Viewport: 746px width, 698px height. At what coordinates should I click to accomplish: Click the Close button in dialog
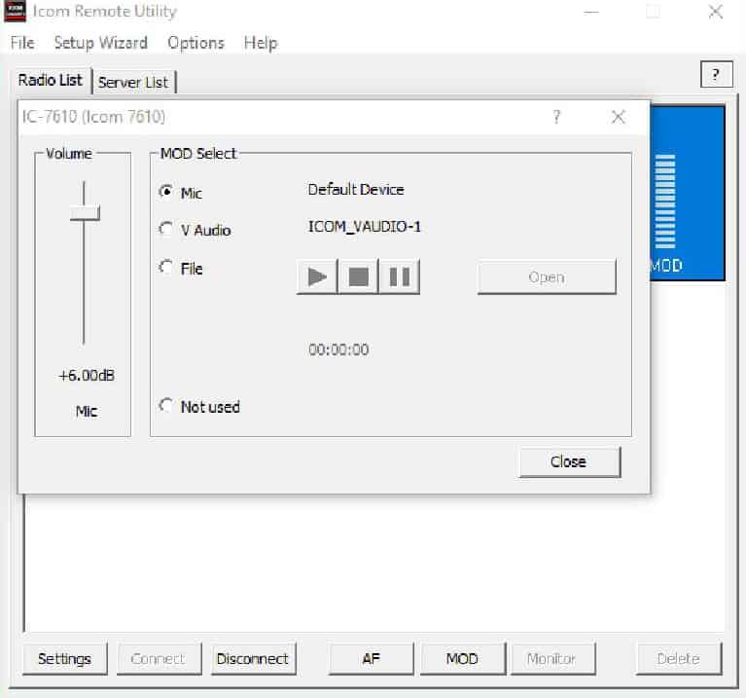click(x=569, y=461)
